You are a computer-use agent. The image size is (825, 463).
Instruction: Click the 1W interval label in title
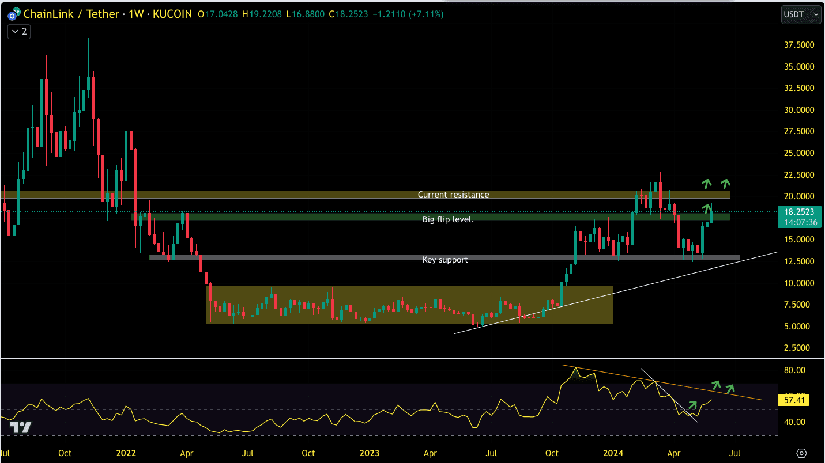point(136,14)
